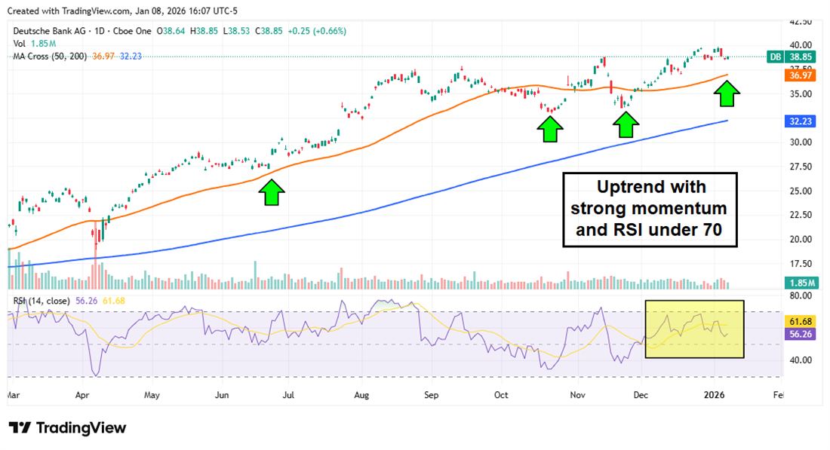Select the green arrow below the October pullback
830x450 pixels.
coord(549,128)
